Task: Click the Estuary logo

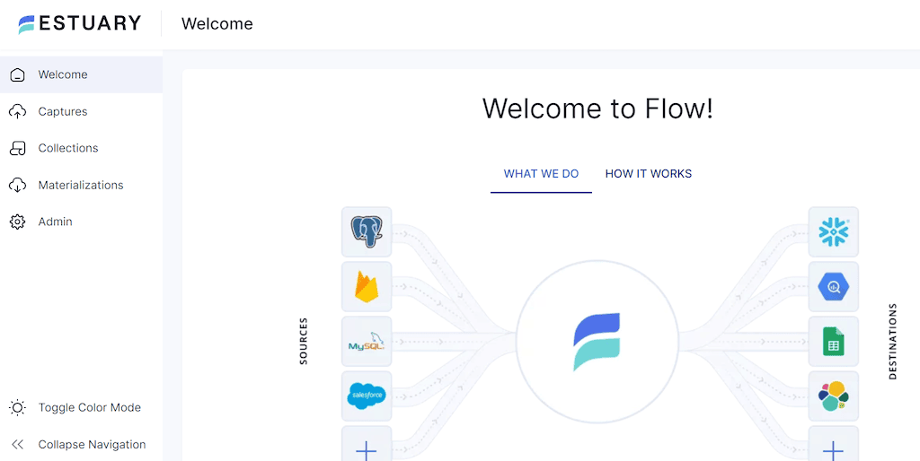Action: pyautogui.click(x=80, y=23)
